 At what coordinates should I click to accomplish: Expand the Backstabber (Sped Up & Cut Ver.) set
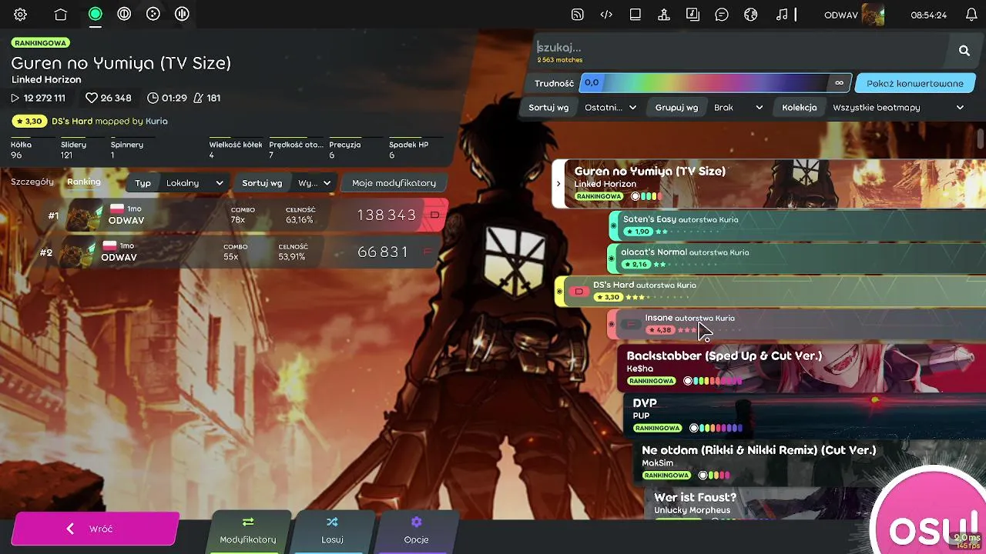(x=801, y=368)
